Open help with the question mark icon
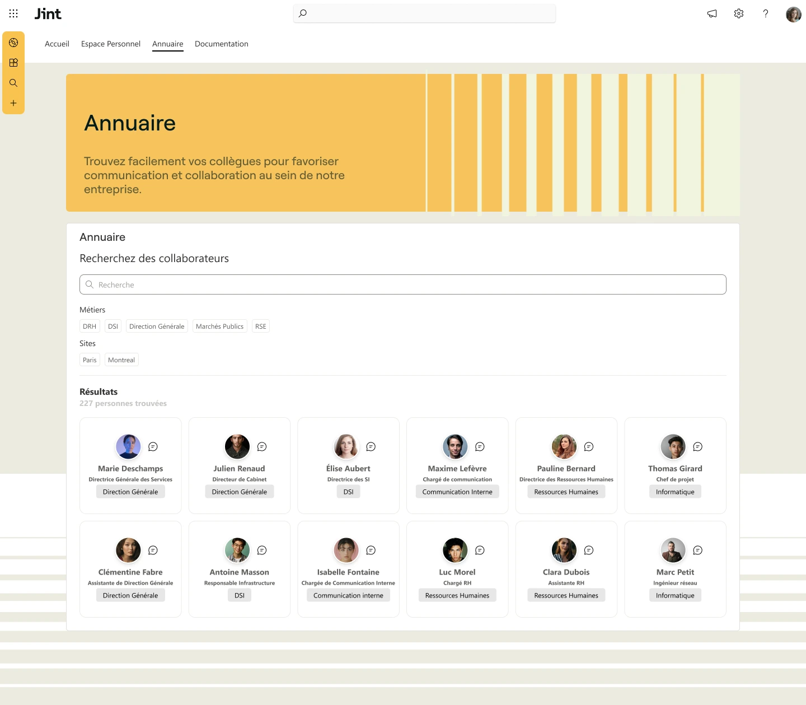 click(765, 13)
